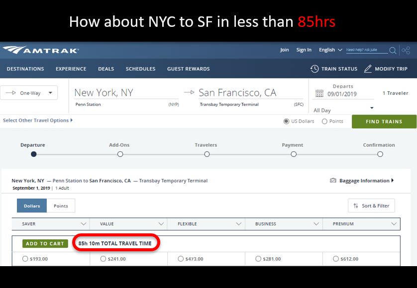Open the departure date calendar icon

[x=319, y=94]
